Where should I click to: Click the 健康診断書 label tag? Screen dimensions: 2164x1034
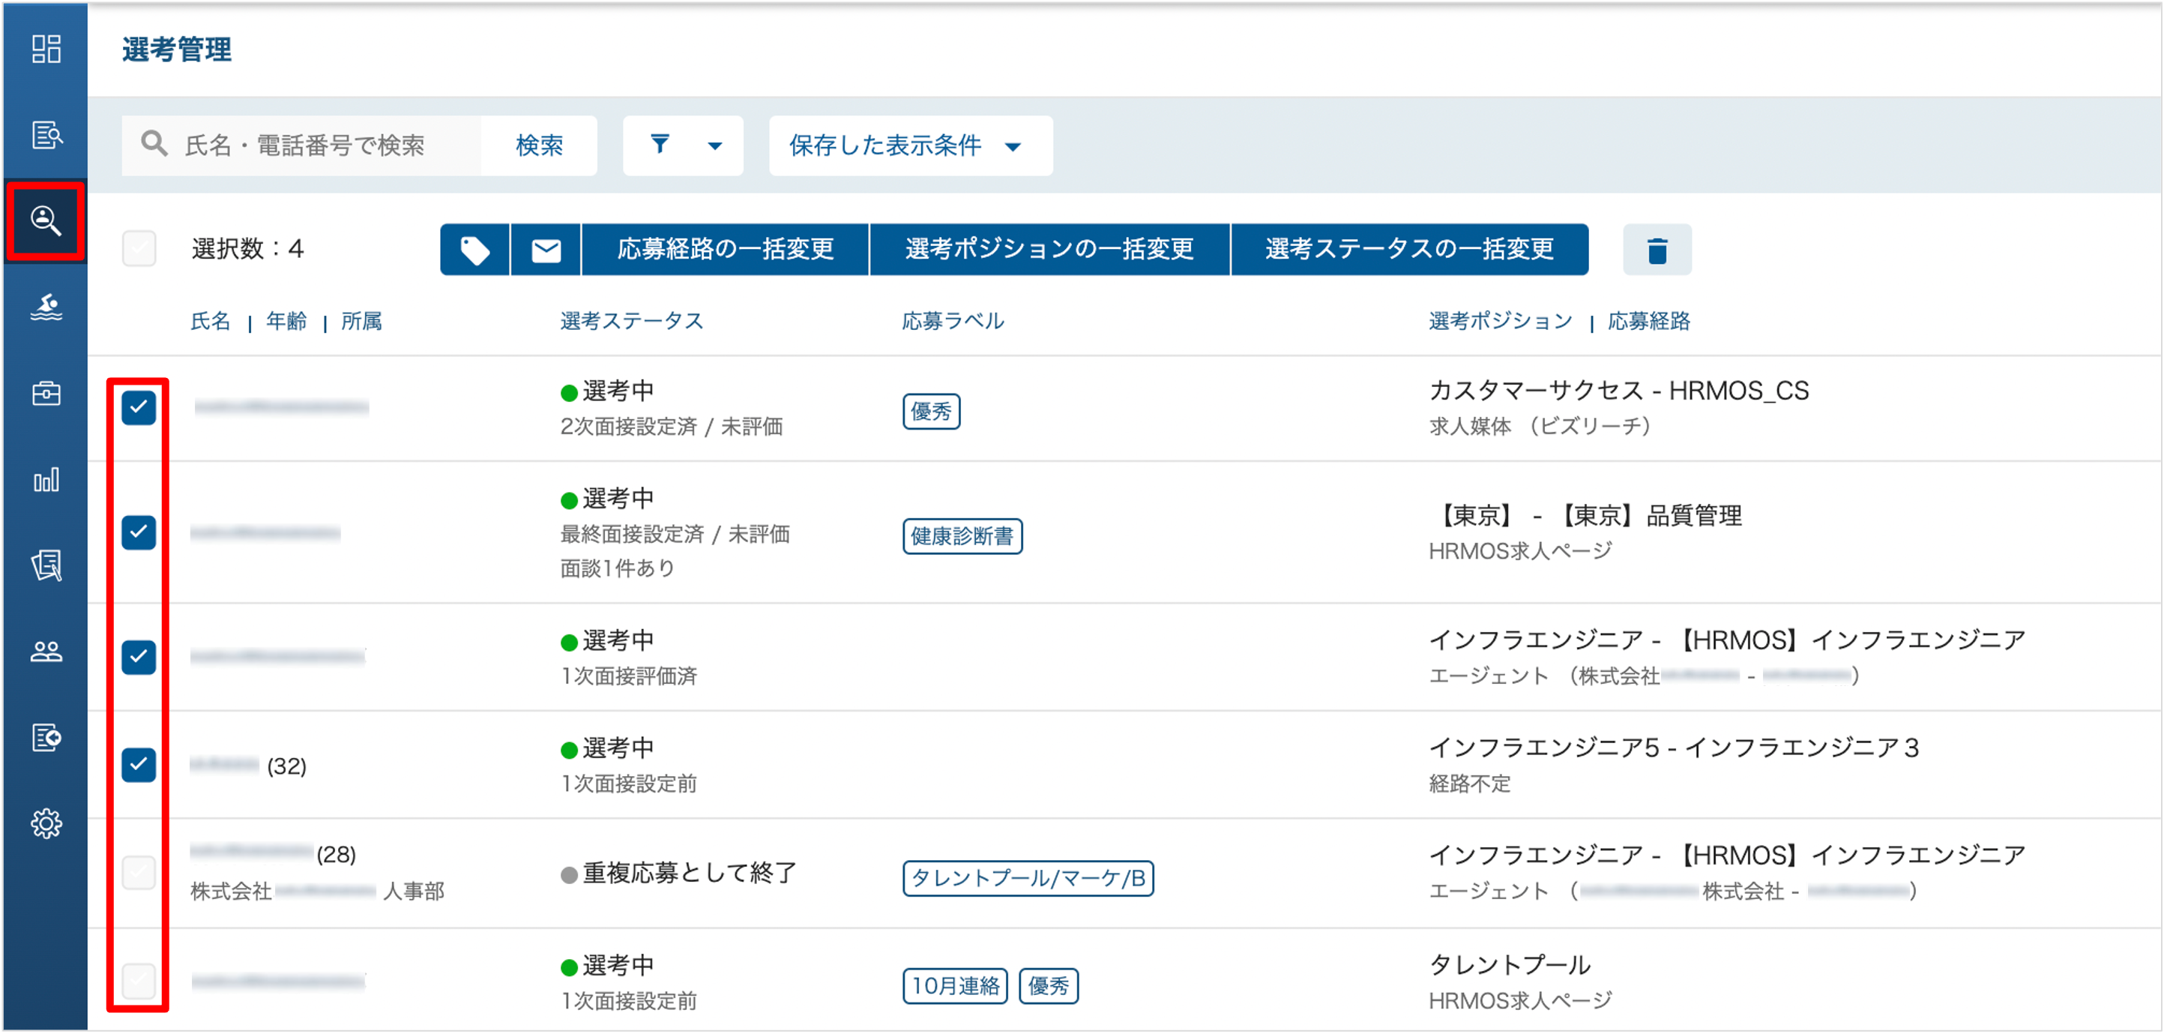pos(962,536)
